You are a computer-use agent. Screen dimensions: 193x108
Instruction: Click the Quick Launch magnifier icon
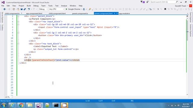[177, 2]
